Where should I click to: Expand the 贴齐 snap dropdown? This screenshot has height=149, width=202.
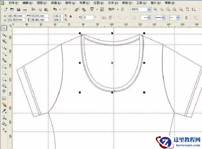pos(118,9)
